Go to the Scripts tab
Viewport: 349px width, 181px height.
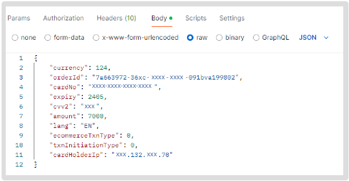(x=196, y=18)
